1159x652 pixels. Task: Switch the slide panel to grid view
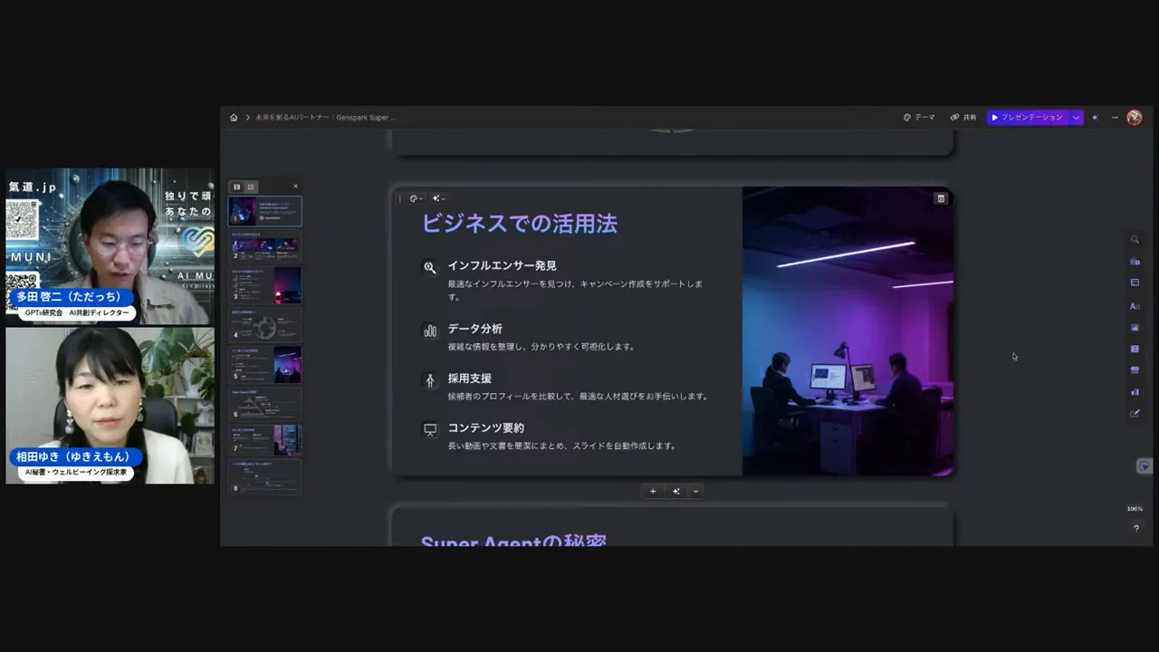click(x=236, y=187)
